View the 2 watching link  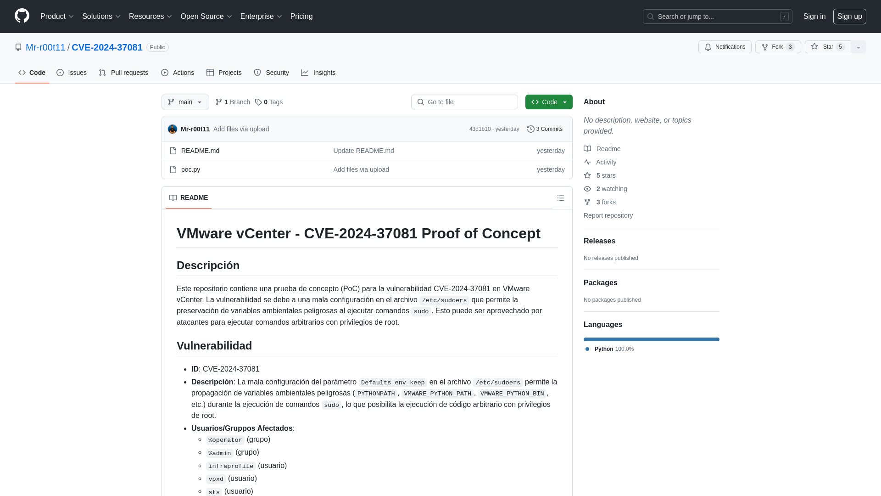point(605,189)
